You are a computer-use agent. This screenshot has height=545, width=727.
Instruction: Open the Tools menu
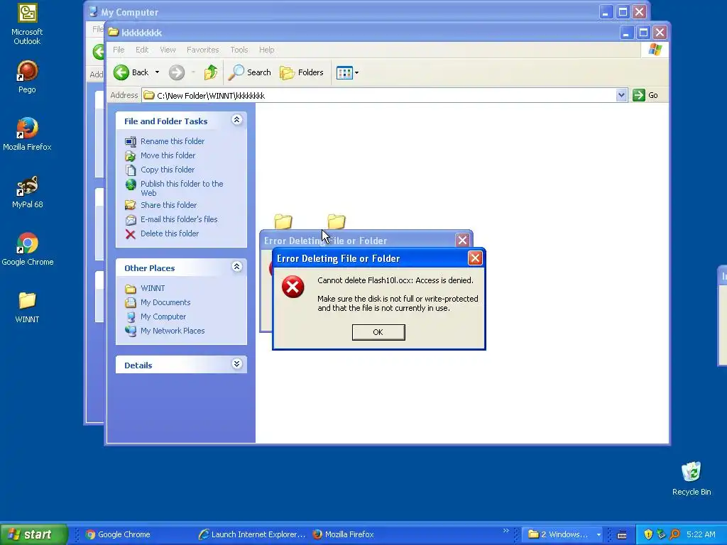[239, 50]
